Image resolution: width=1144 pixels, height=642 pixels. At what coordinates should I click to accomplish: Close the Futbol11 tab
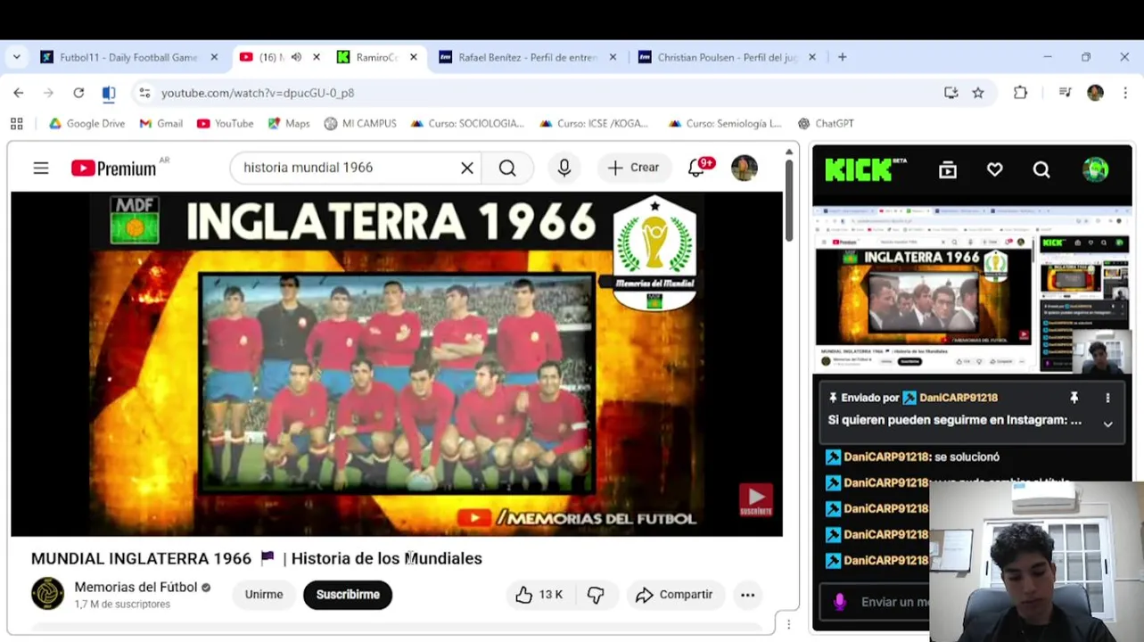point(214,57)
